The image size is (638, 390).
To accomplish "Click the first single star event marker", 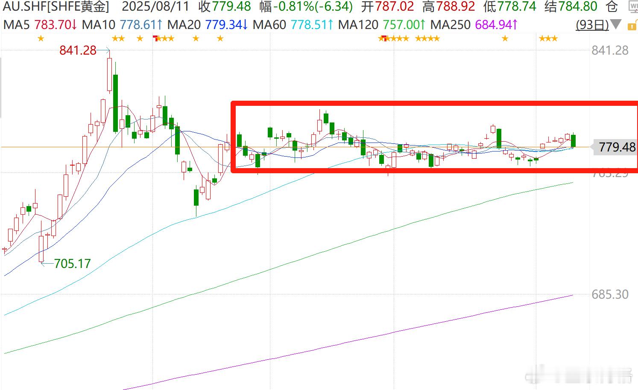I will click(x=41, y=39).
